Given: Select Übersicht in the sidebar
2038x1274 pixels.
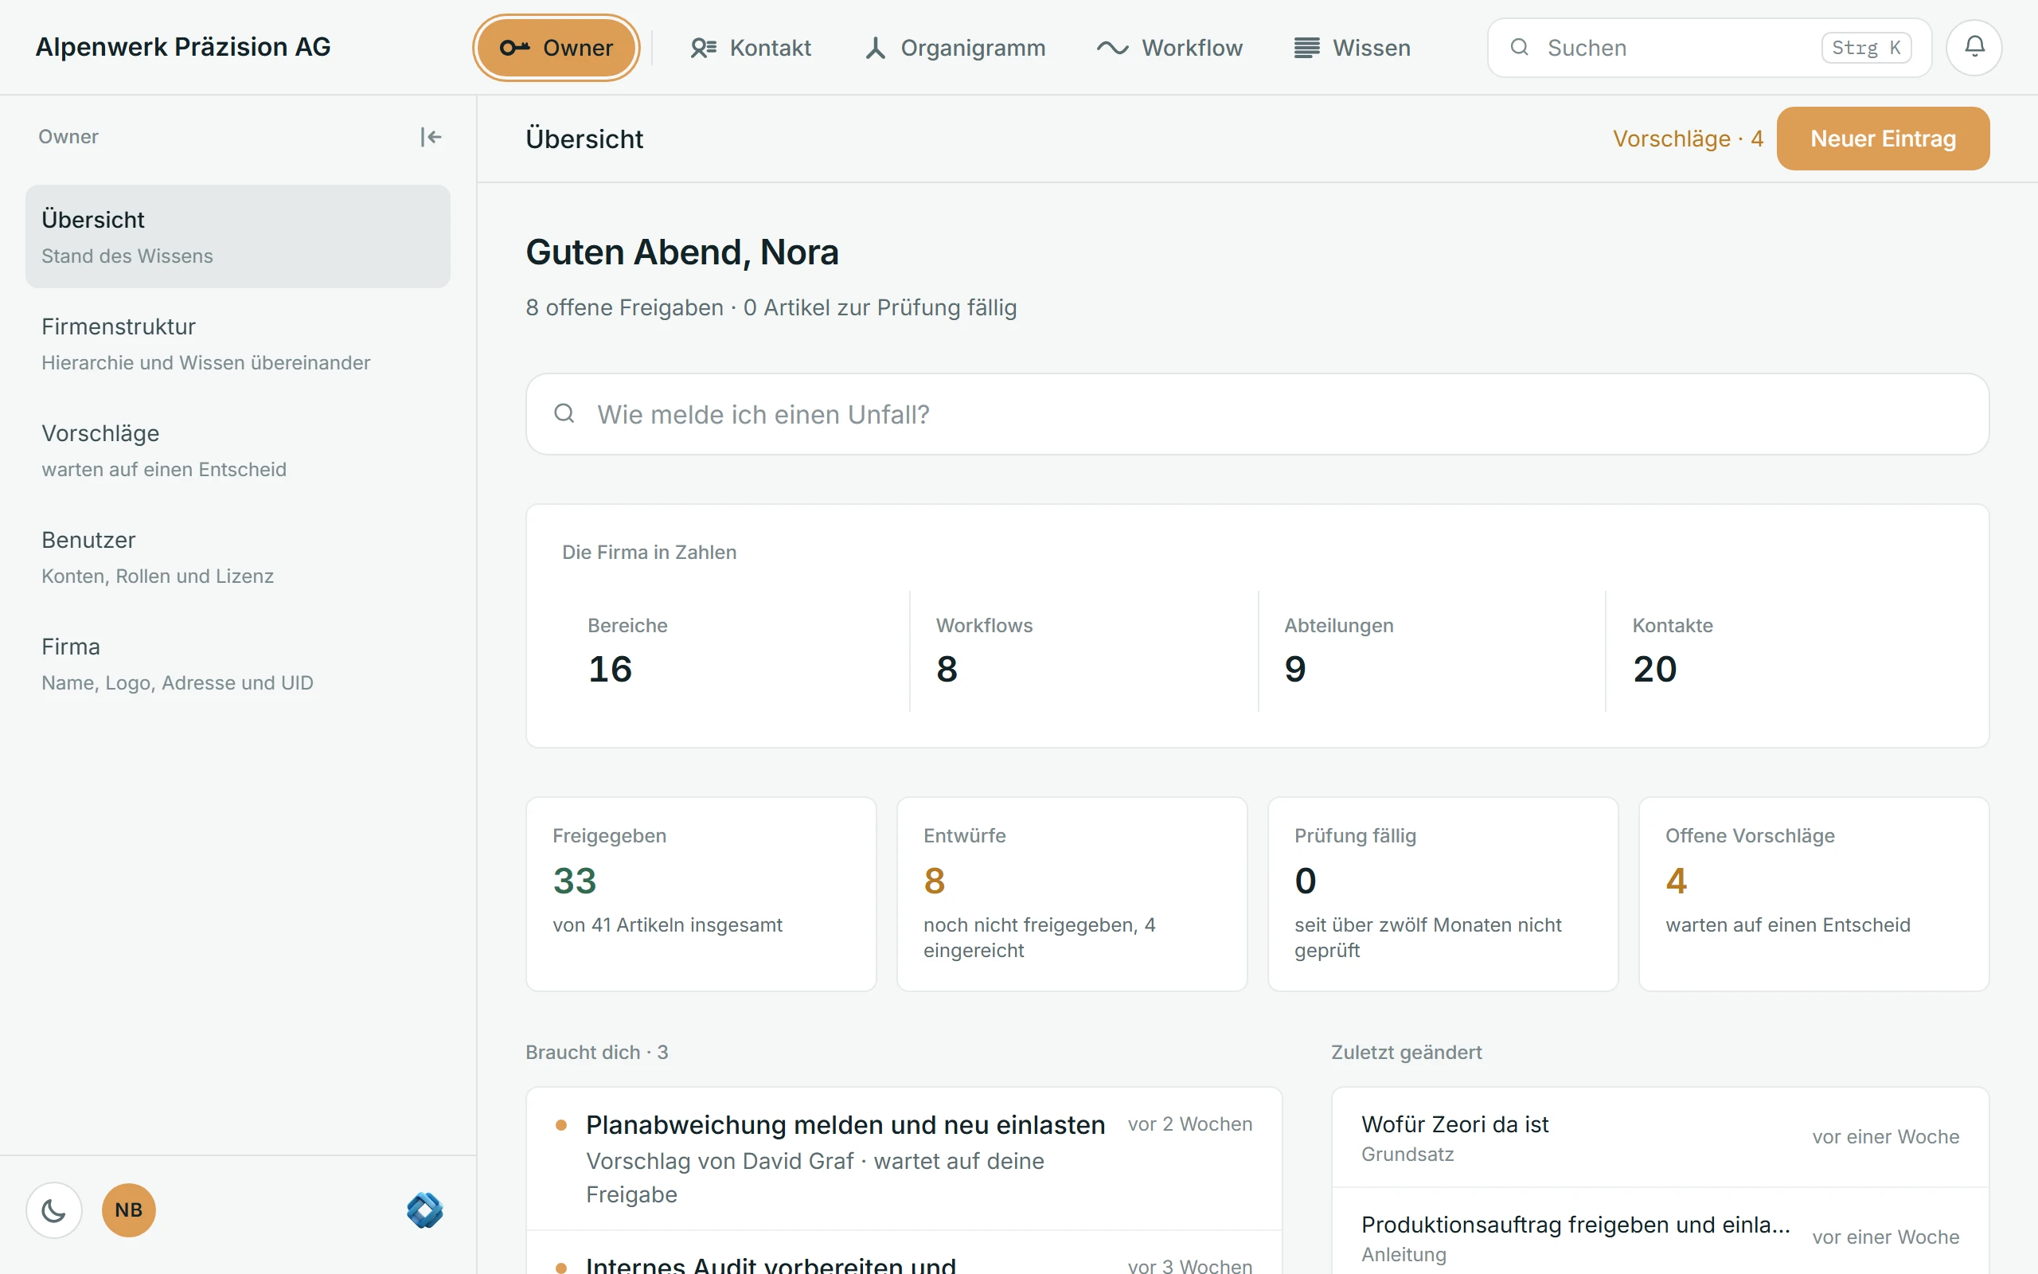Looking at the screenshot, I should click(237, 236).
